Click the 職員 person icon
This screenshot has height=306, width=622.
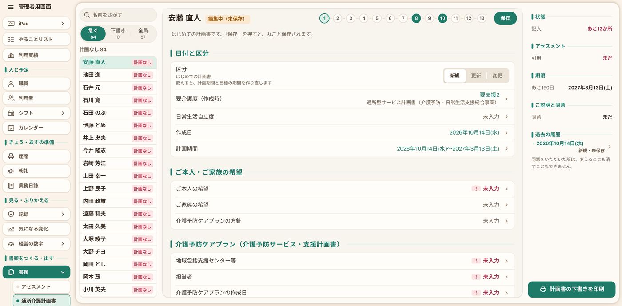11,83
